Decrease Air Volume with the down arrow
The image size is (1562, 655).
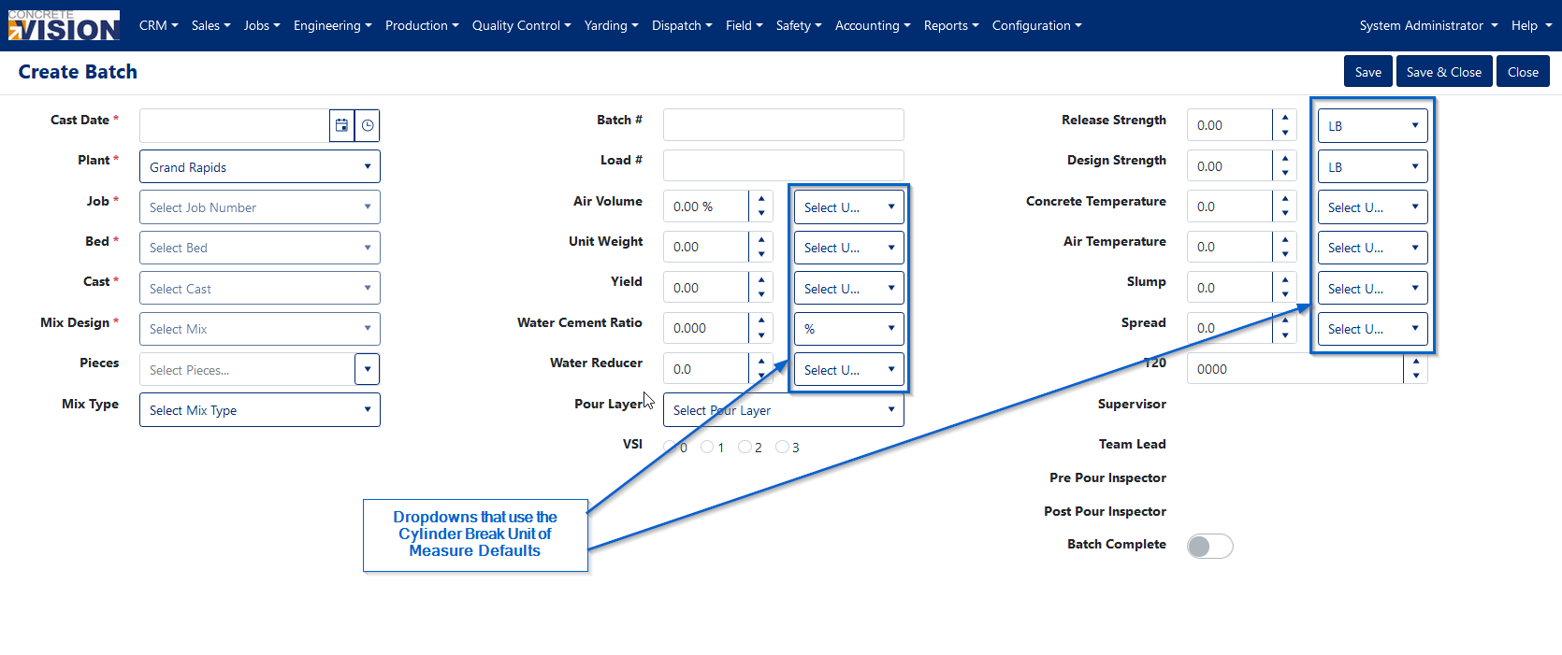pyautogui.click(x=761, y=214)
